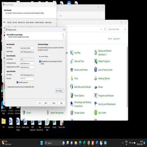This screenshot has width=147, height=147.
Task: Click the Outgoing mail server (SMTP) field
Action: coord(27,67)
